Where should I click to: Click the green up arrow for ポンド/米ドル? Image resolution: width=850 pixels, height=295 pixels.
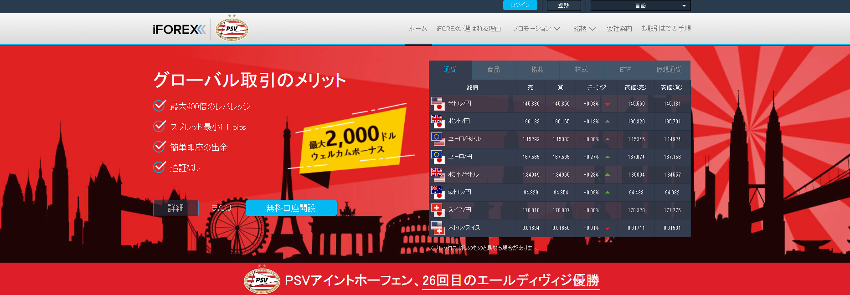pos(608,175)
